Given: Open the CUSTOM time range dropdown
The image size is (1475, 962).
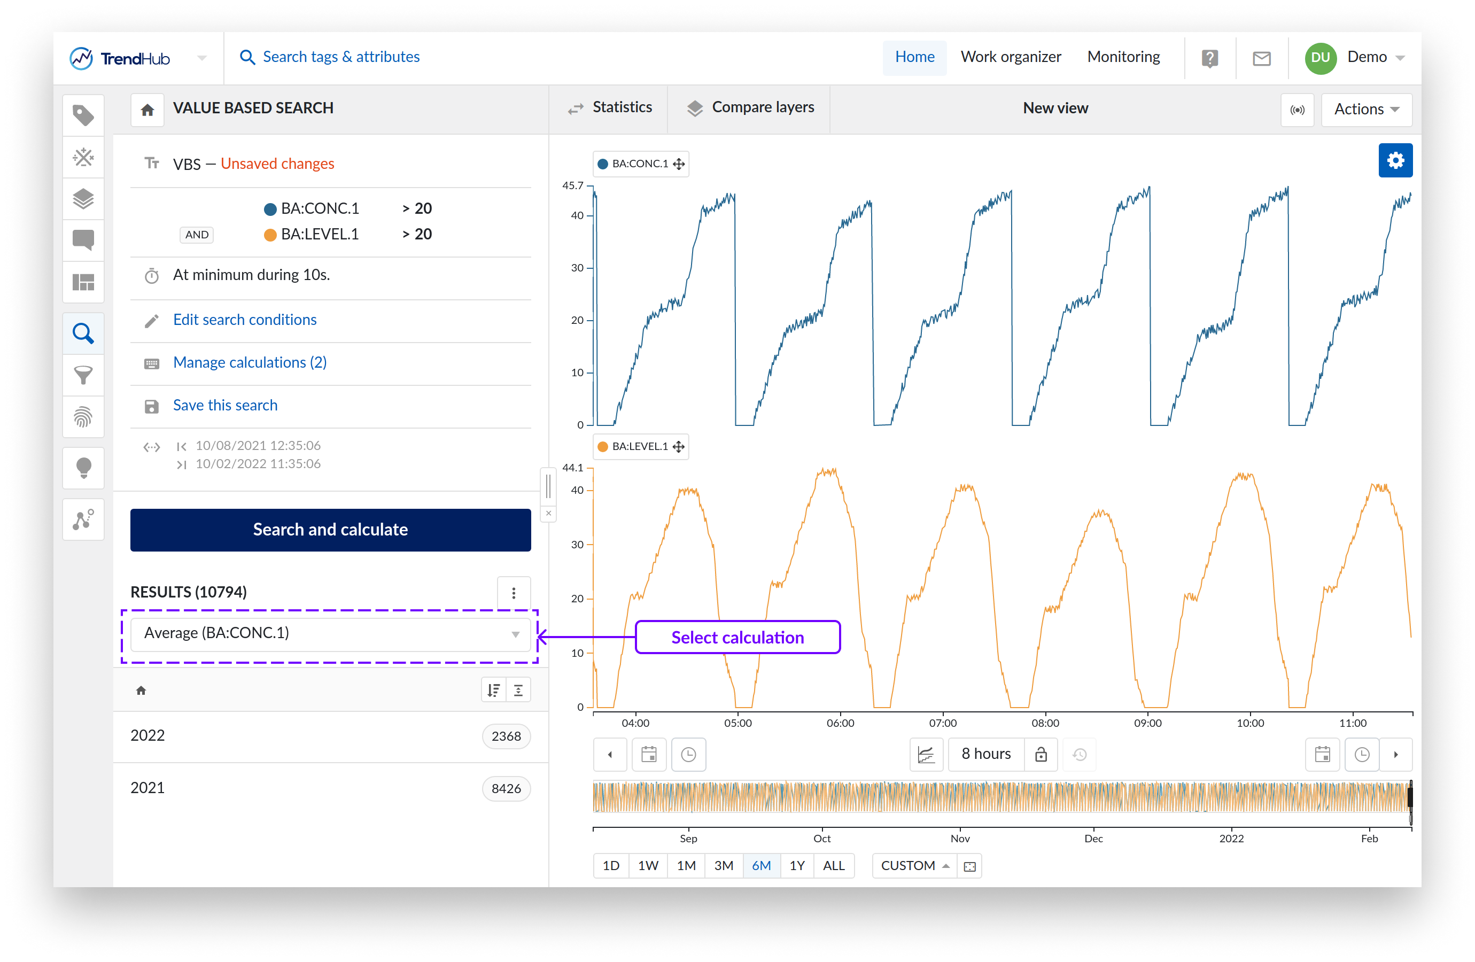Looking at the screenshot, I should (x=914, y=865).
